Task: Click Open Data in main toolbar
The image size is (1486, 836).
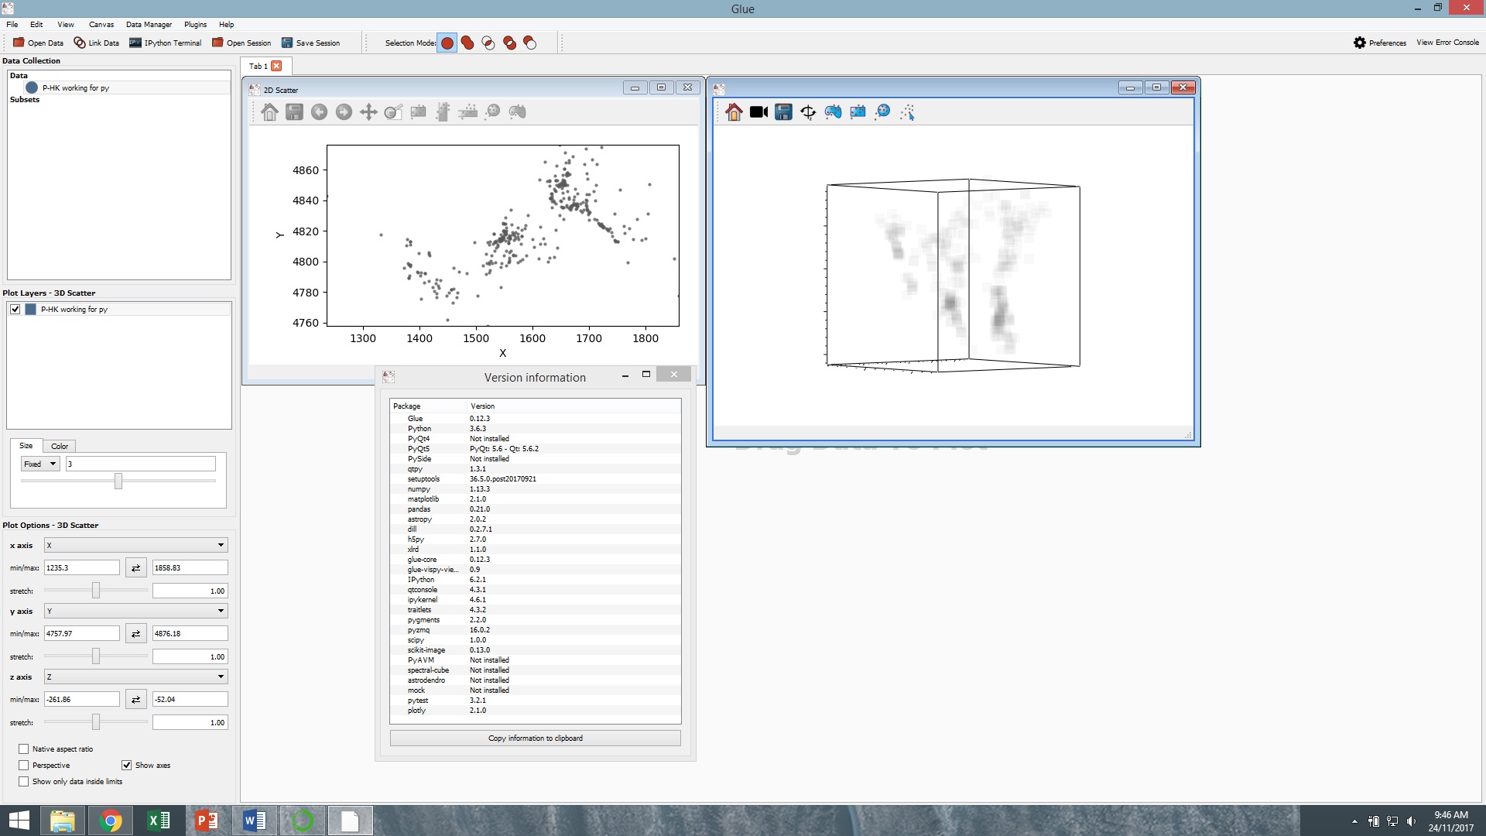Action: (38, 43)
